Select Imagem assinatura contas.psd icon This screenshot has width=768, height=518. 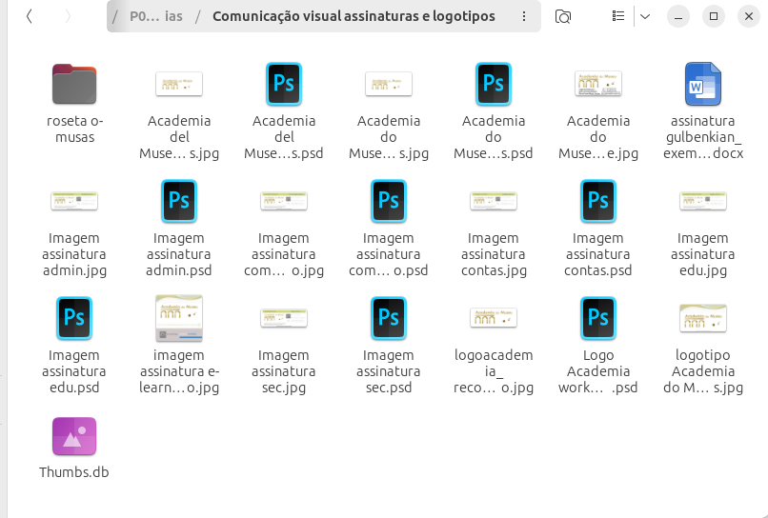(x=598, y=201)
